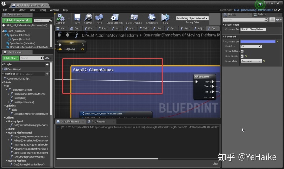Save the blueprint asset
This screenshot has height=169, width=284.
point(77,19)
